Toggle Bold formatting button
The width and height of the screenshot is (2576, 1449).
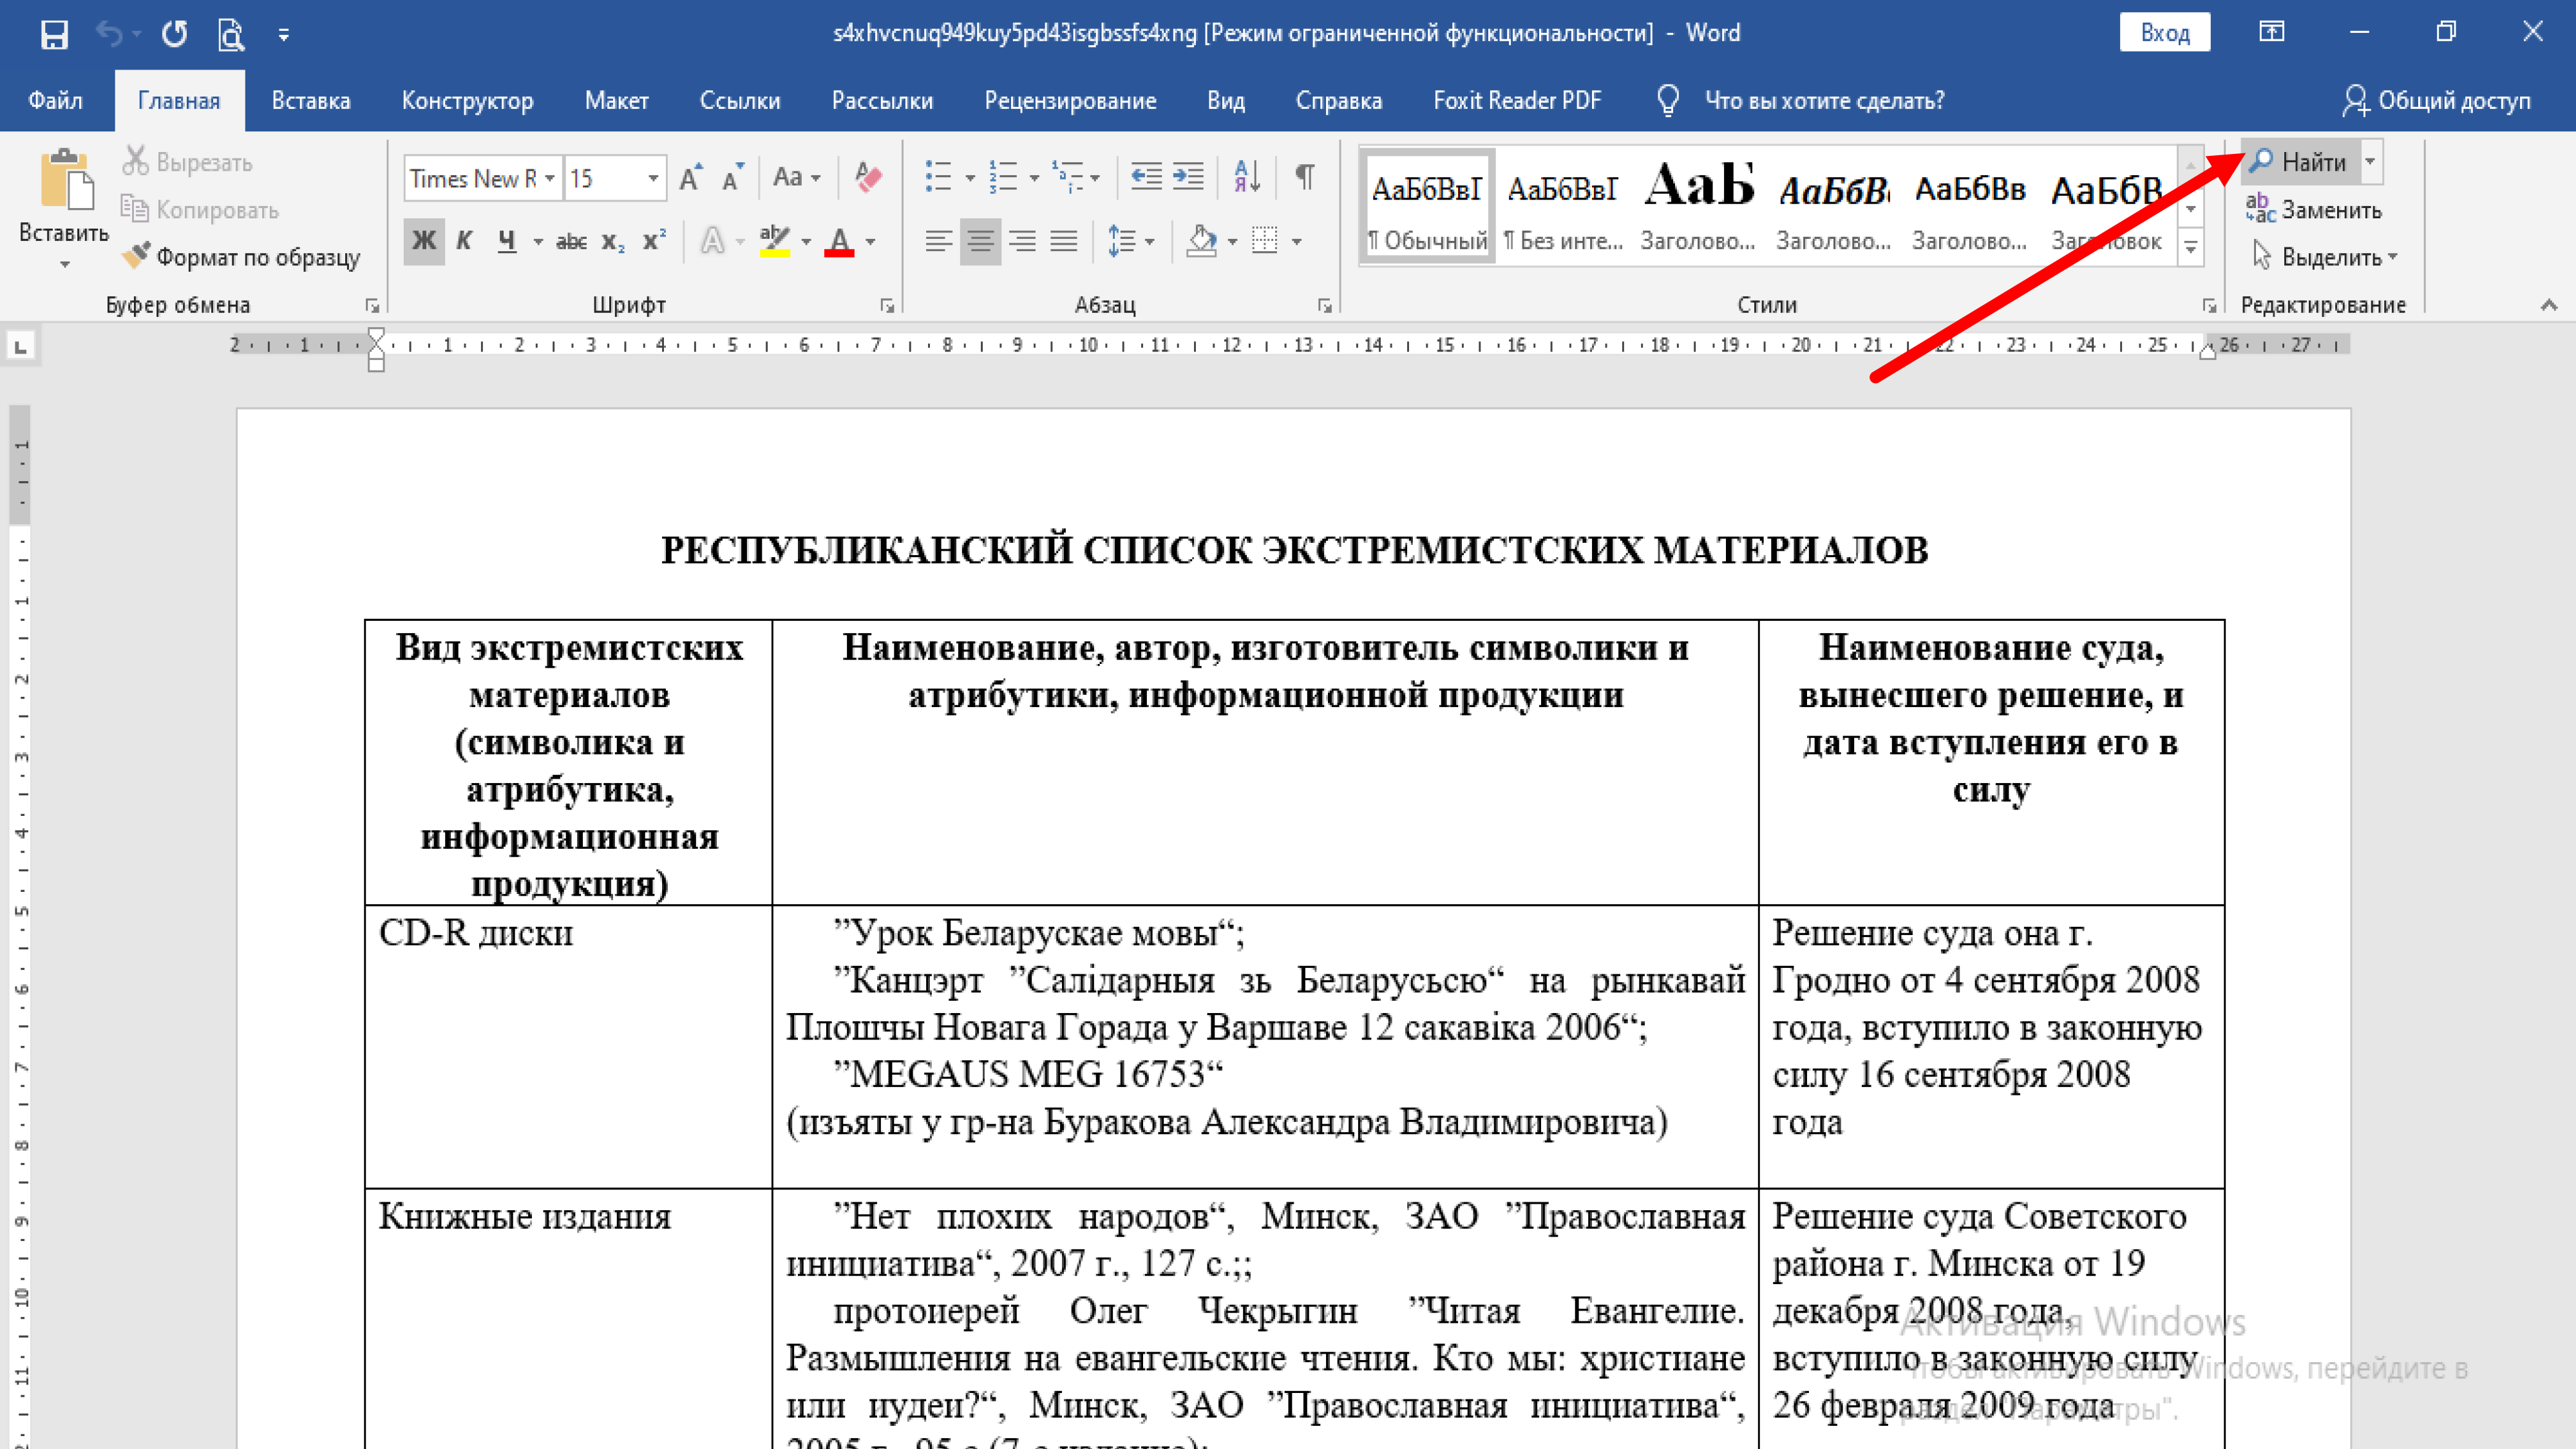coord(424,241)
